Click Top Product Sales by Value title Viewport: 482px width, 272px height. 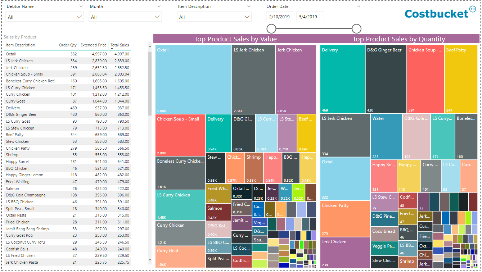(x=235, y=39)
